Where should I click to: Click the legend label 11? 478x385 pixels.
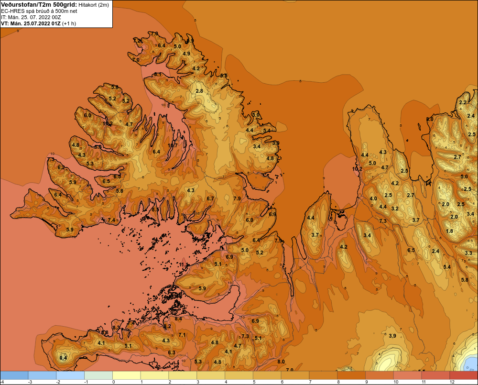click(424, 382)
